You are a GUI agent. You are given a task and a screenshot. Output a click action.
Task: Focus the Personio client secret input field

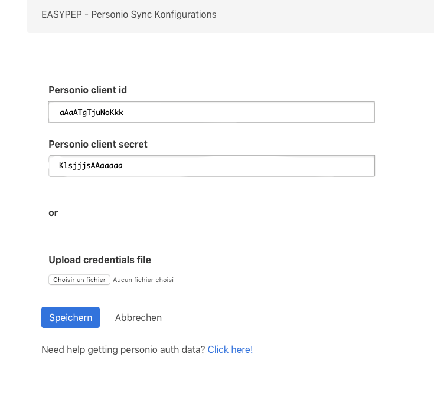tap(212, 166)
